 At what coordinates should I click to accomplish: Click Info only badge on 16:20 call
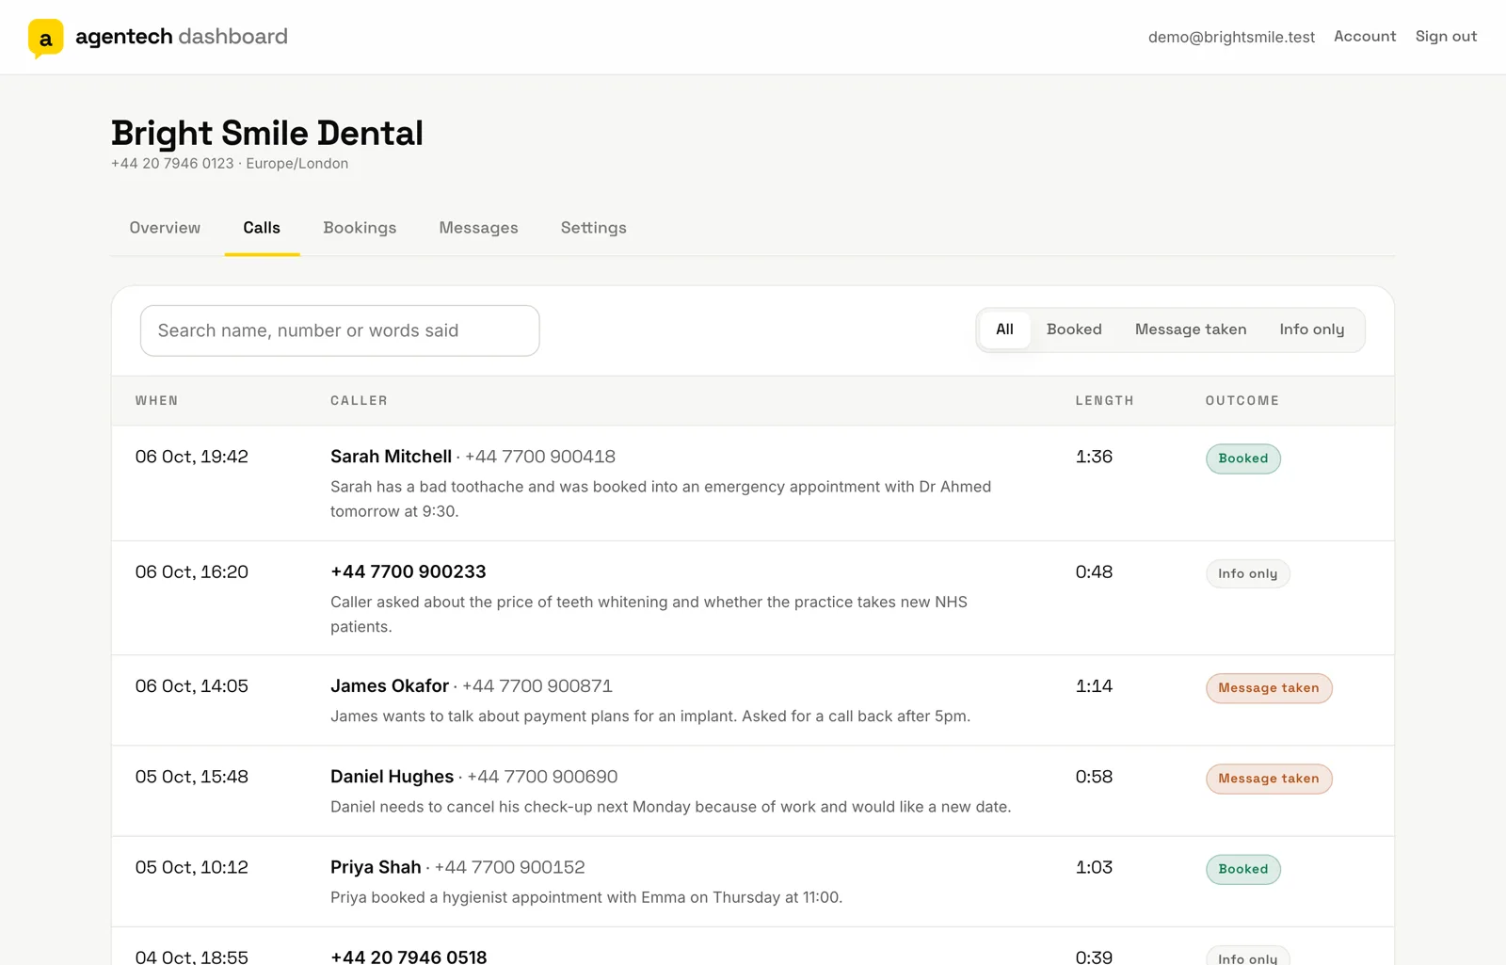point(1248,573)
